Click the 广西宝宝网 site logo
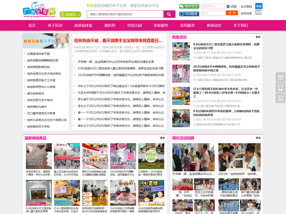 [39, 10]
